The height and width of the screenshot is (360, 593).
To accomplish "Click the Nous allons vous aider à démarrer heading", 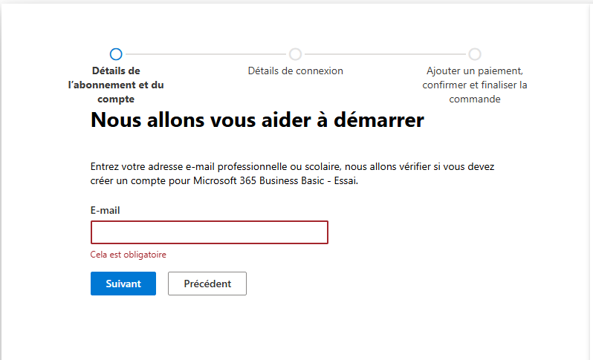I will [x=257, y=120].
